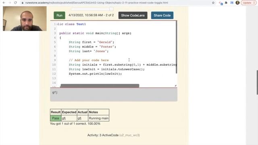Click the 'Expected' column header

(x=69, y=112)
